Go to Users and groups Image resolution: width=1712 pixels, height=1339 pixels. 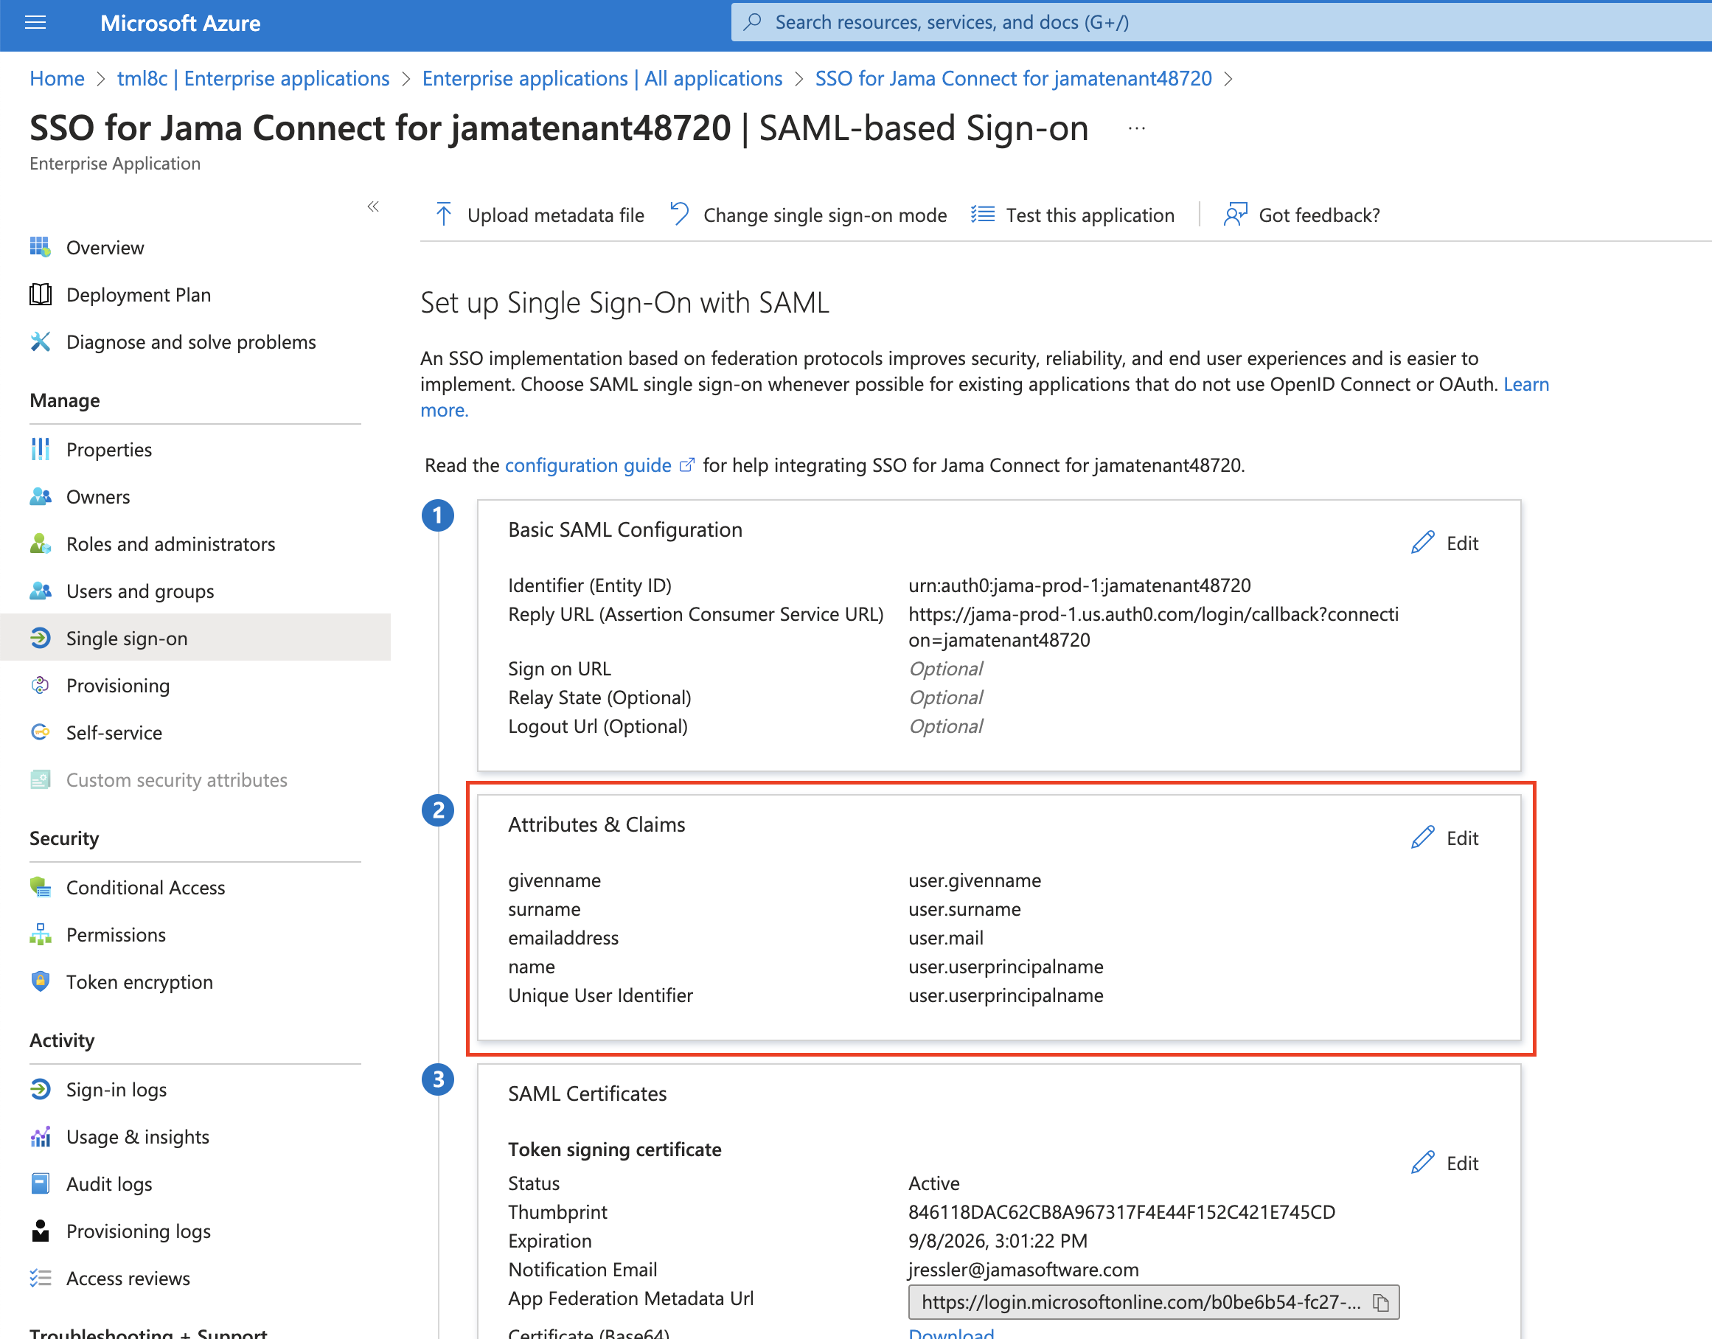click(x=139, y=591)
